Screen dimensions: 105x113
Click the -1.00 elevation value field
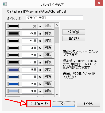(x=30, y=62)
